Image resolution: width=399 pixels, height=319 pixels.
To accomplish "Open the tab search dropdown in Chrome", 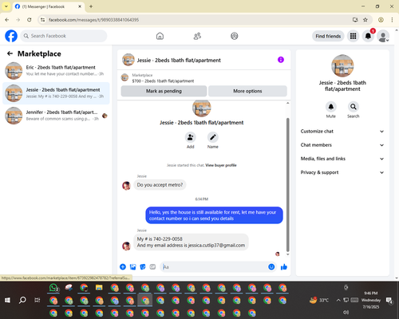I will pyautogui.click(x=6, y=6).
